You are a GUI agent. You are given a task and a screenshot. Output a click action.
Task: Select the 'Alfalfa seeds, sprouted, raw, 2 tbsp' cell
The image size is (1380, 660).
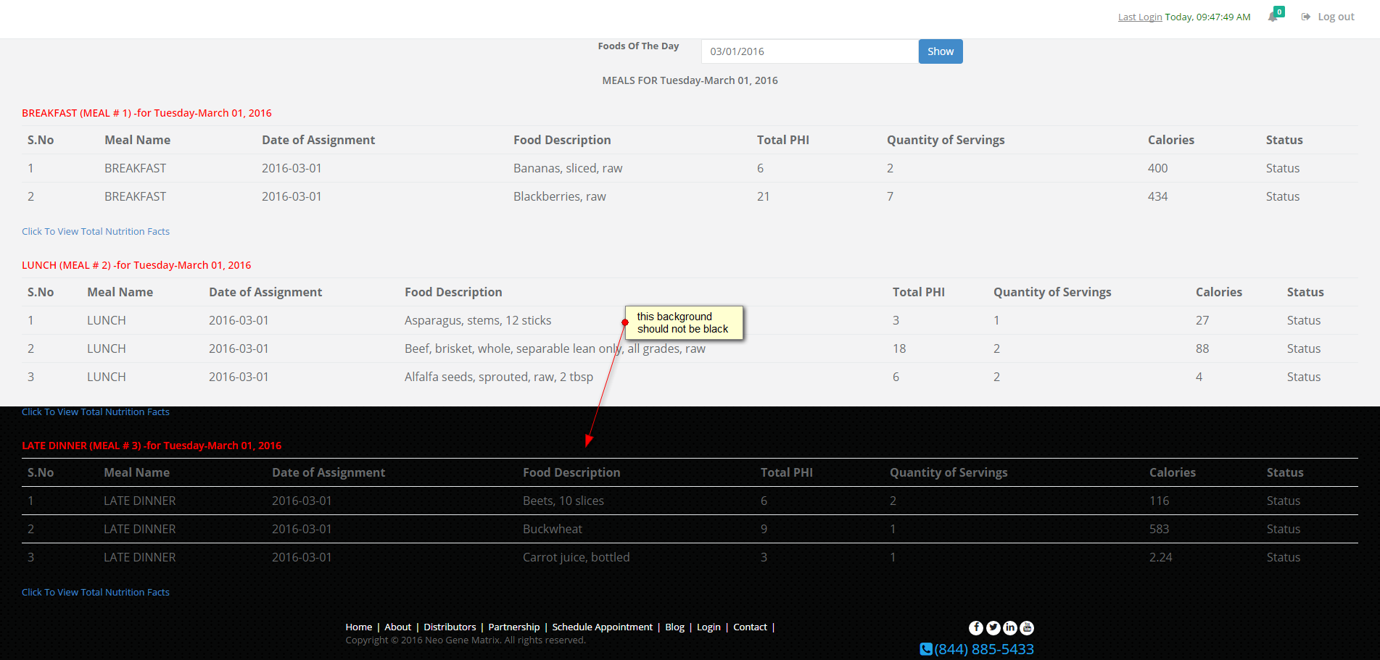[x=499, y=377]
